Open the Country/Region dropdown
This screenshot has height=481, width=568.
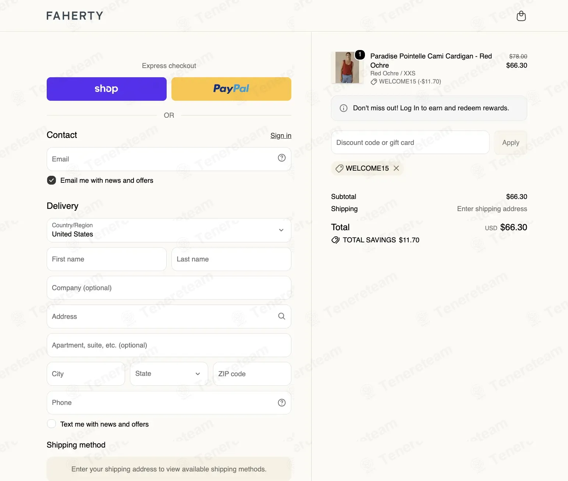pos(169,230)
